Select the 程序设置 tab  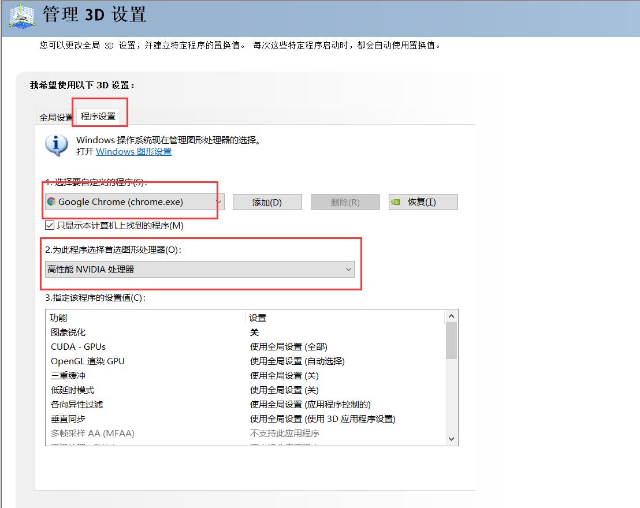coord(98,116)
